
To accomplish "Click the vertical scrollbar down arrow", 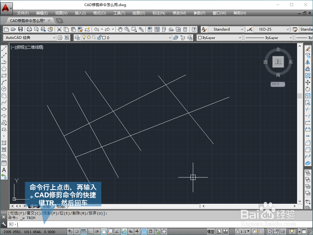I will pos(300,201).
